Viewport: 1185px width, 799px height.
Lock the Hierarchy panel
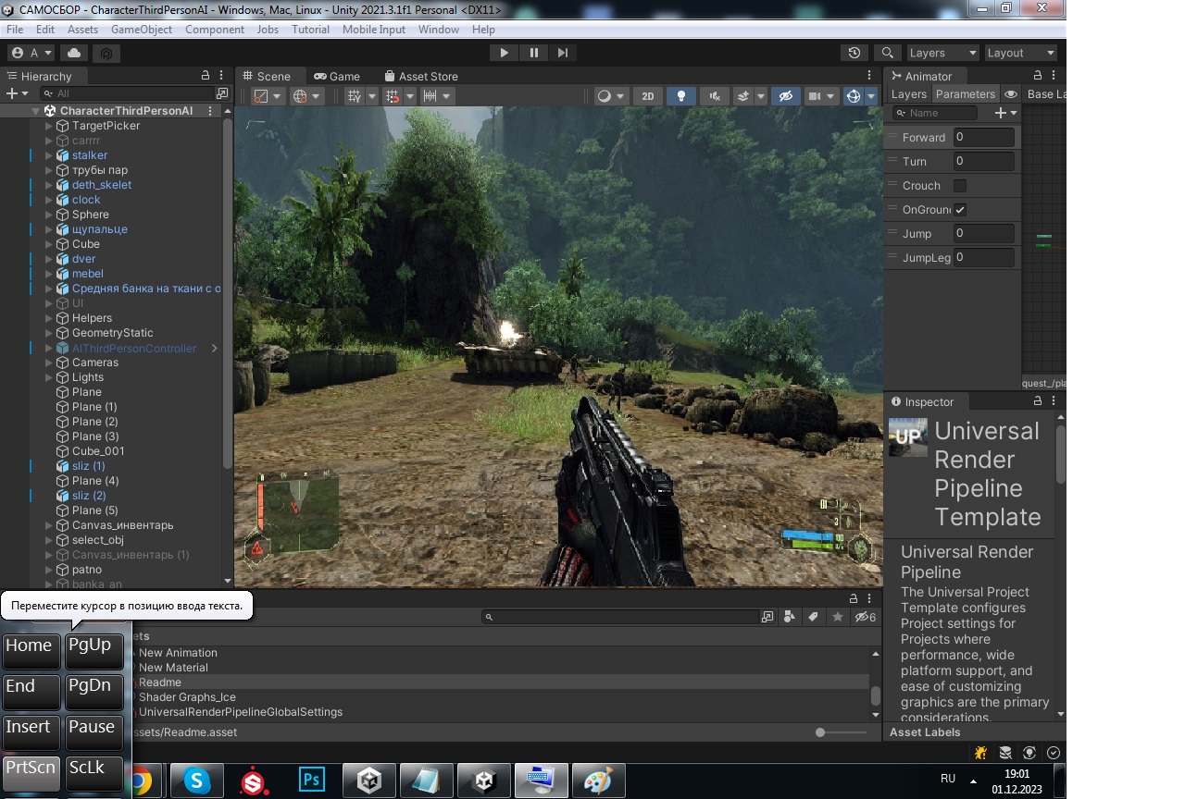[x=206, y=76]
